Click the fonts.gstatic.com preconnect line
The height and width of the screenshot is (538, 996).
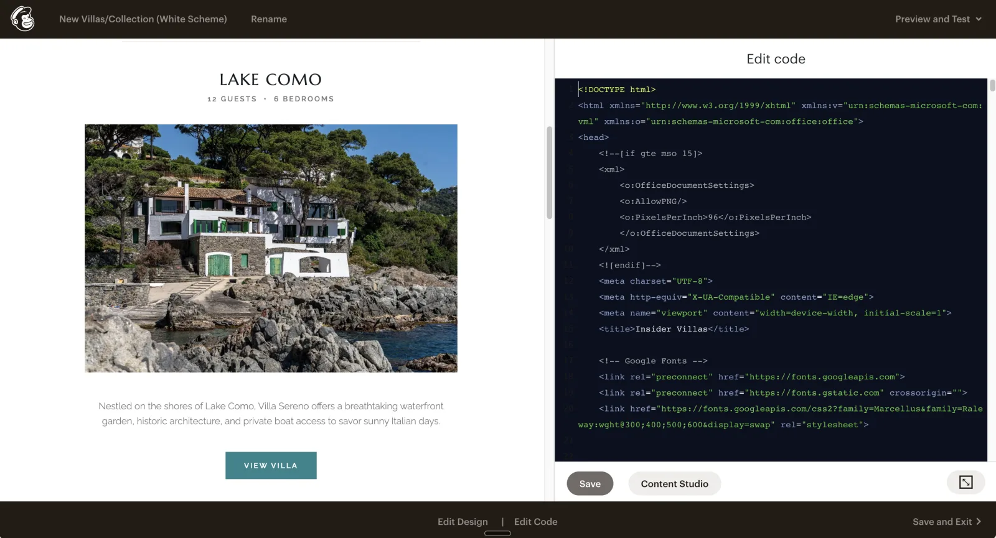coord(783,393)
